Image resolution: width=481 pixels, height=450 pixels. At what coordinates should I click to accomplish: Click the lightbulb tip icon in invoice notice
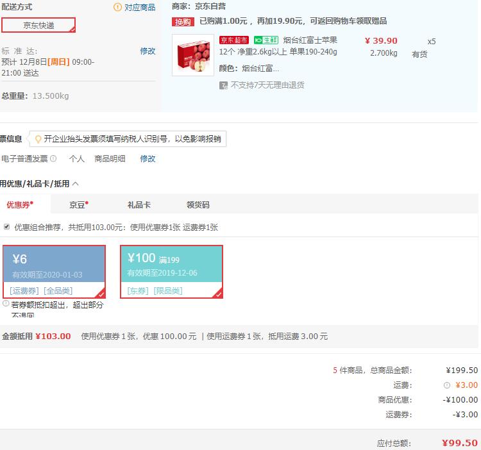tap(38, 139)
